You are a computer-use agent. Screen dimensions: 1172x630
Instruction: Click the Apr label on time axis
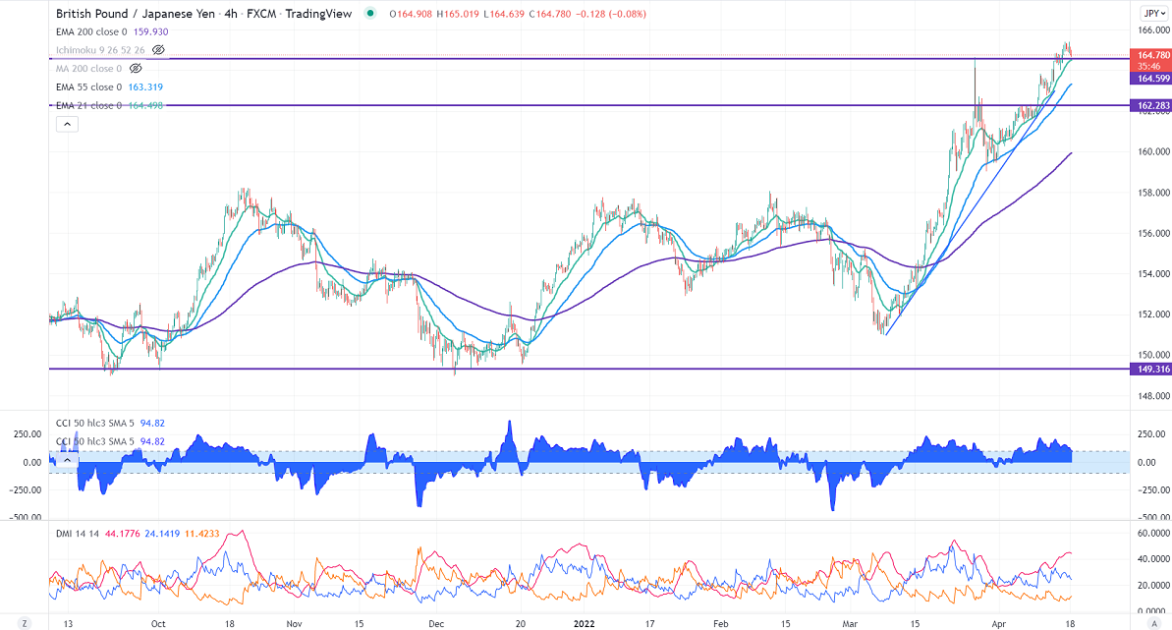pos(998,623)
